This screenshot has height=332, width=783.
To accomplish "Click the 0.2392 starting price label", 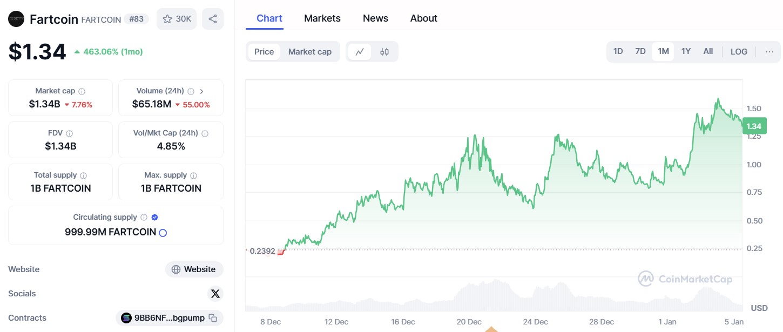I will 262,251.
